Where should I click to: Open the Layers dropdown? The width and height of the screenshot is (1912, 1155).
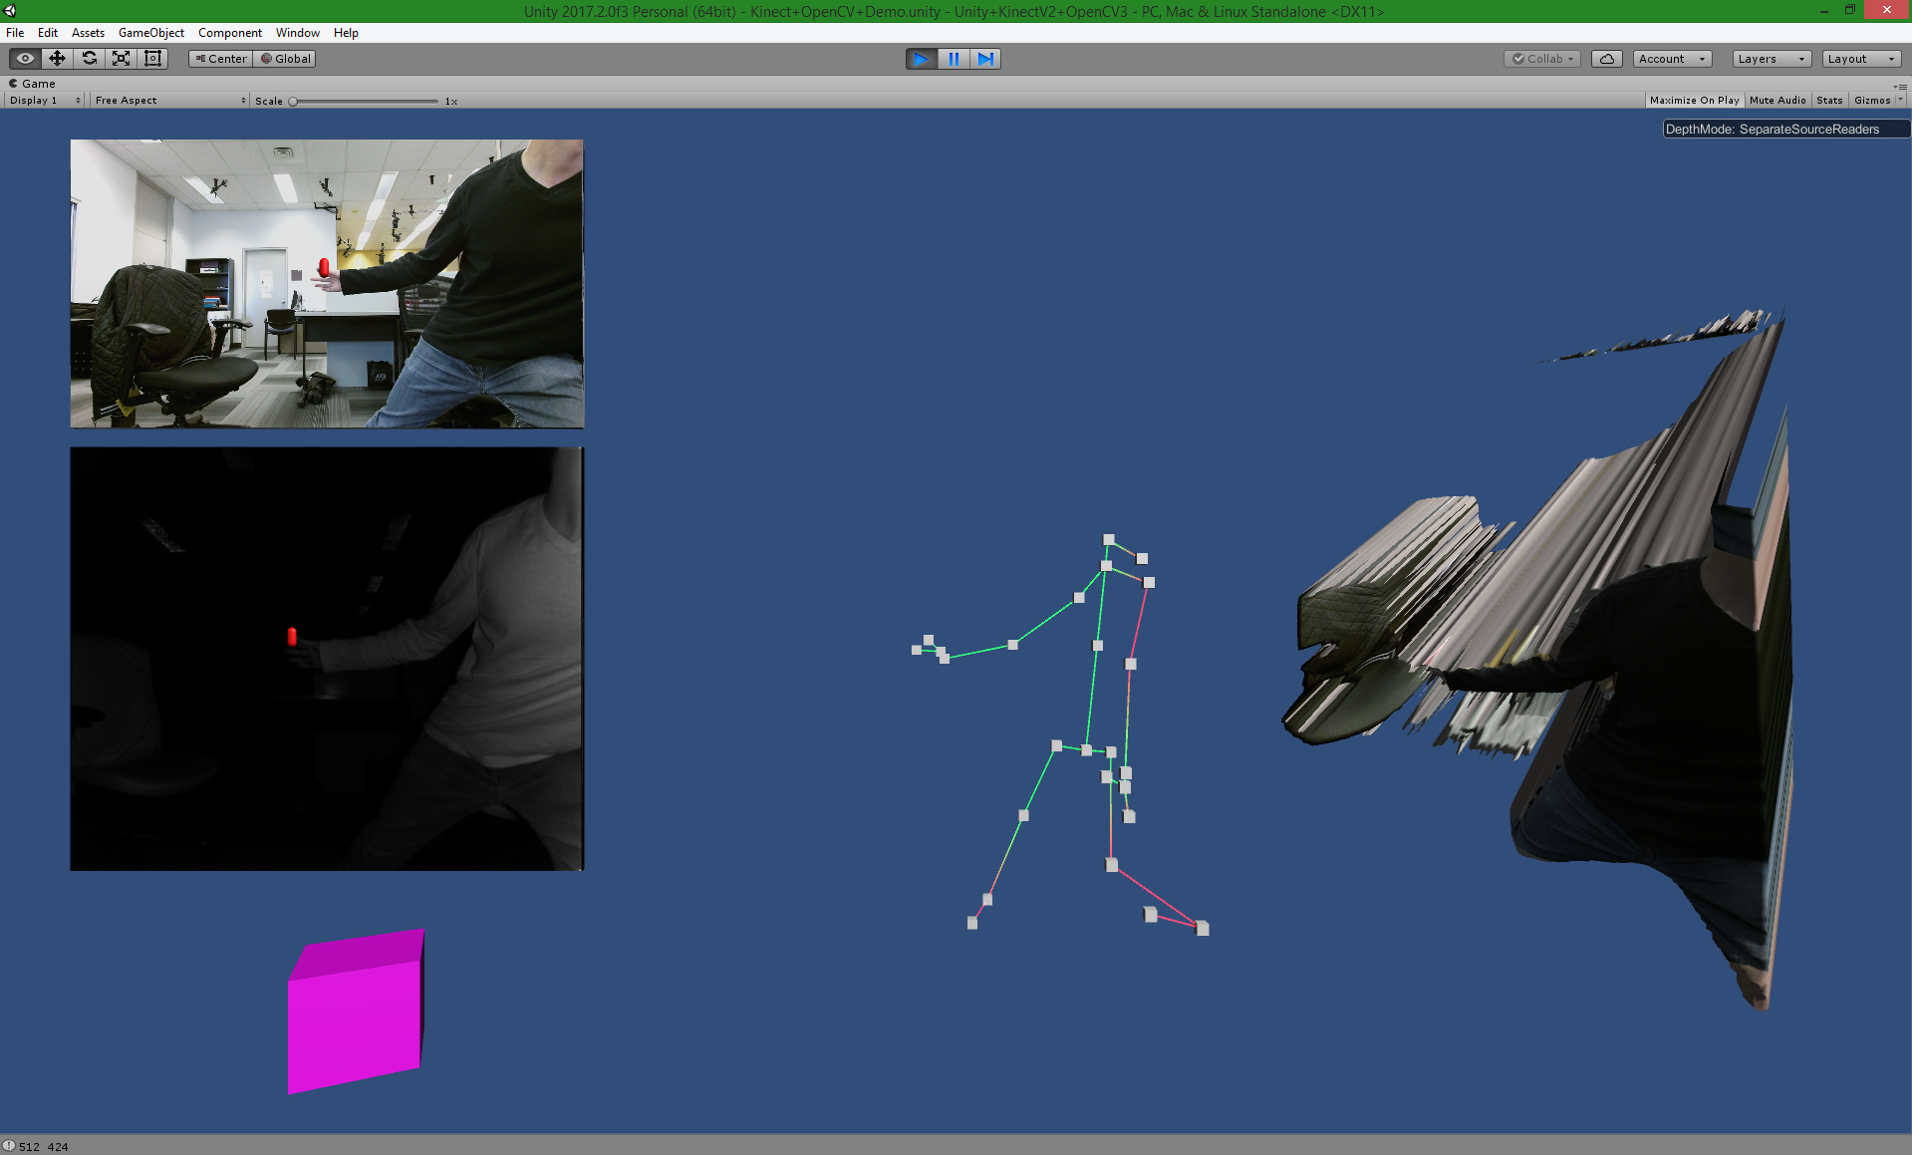pos(1771,59)
